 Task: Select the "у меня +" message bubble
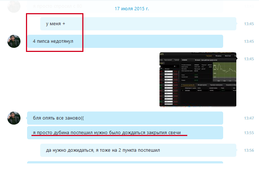[x=138, y=24]
